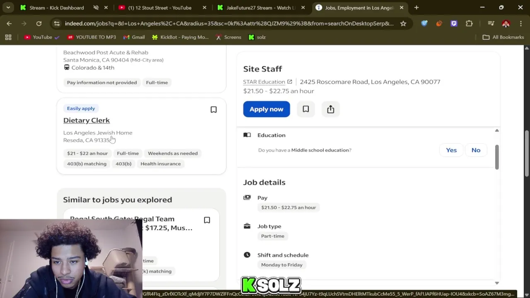Save the Site Staff job using bookmark button
Viewport: 530px width, 298px height.
tap(306, 109)
